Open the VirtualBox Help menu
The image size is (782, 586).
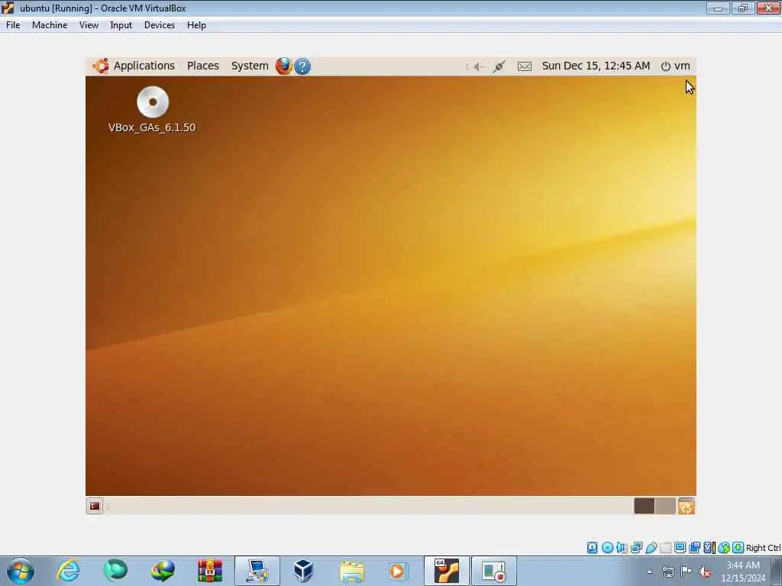[x=196, y=25]
